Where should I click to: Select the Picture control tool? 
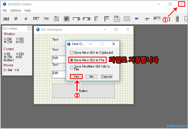pyautogui.click(x=67, y=19)
